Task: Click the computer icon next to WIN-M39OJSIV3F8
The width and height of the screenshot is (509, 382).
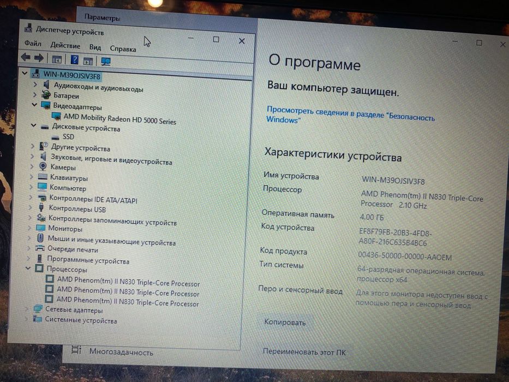Action: [x=35, y=74]
